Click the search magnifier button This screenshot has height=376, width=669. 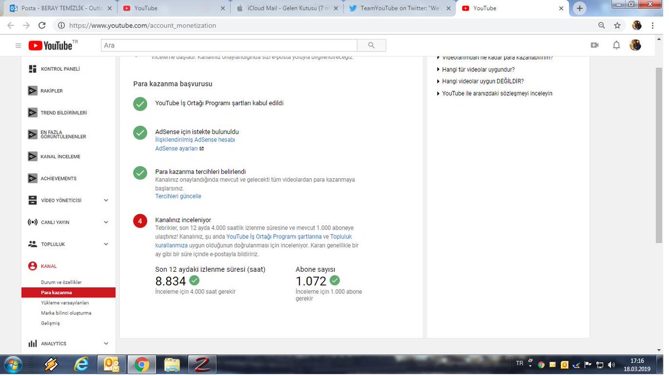(x=371, y=45)
